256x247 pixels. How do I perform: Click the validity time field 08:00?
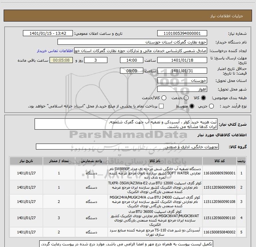click(132, 71)
